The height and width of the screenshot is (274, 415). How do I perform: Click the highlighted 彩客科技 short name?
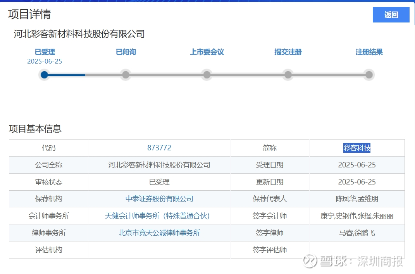coord(357,148)
